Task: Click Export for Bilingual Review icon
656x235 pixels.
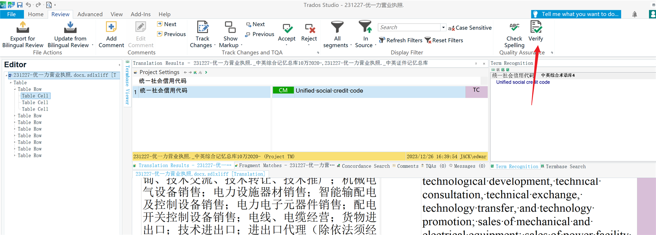Action: 23,28
